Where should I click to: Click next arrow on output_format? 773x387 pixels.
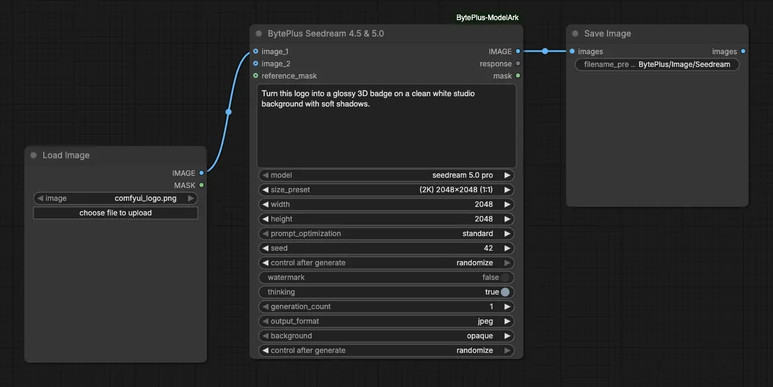pyautogui.click(x=507, y=321)
